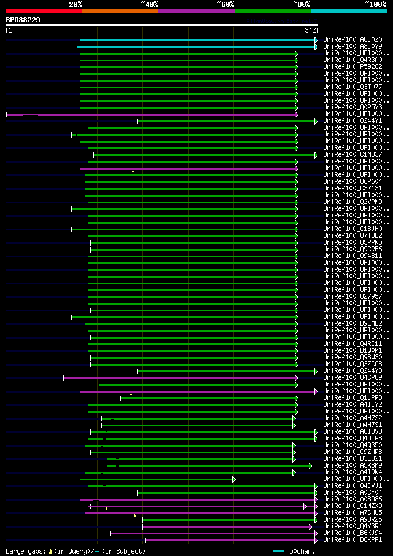
Task: Select the UniRef100_A9UR25 label
Action: [352, 520]
